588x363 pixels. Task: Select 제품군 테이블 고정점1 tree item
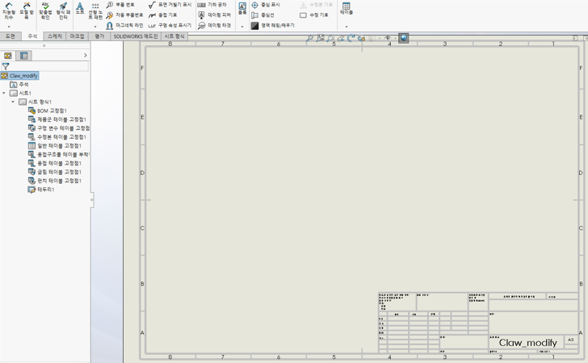pos(57,119)
